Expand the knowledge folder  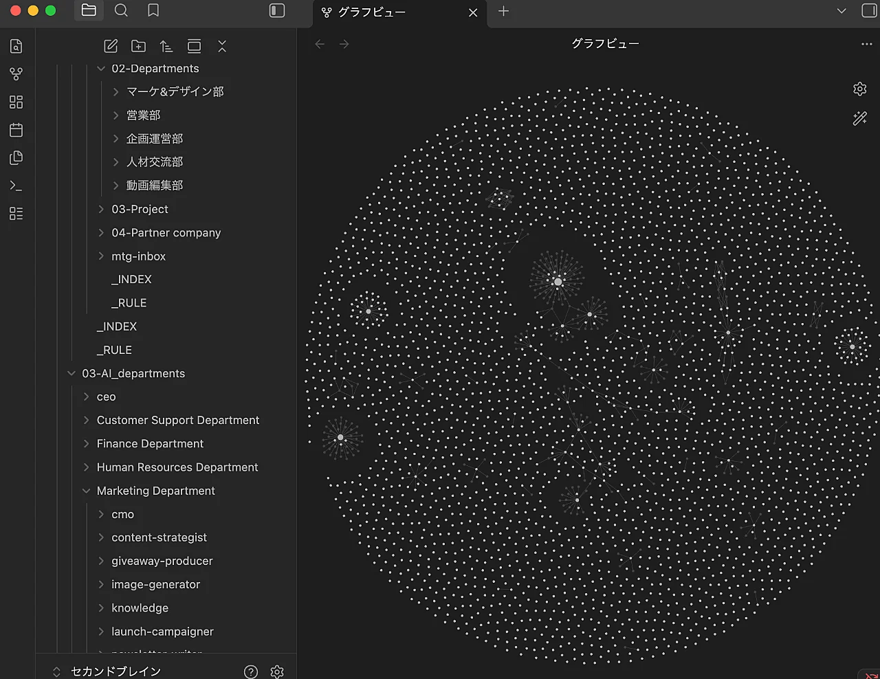pos(101,608)
